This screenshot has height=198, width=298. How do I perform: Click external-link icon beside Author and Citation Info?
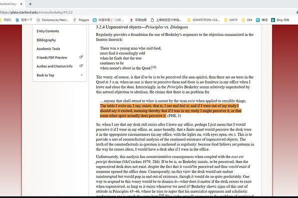[x=81, y=65]
